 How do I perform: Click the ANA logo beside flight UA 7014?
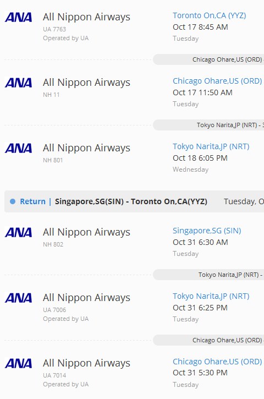pos(18,363)
